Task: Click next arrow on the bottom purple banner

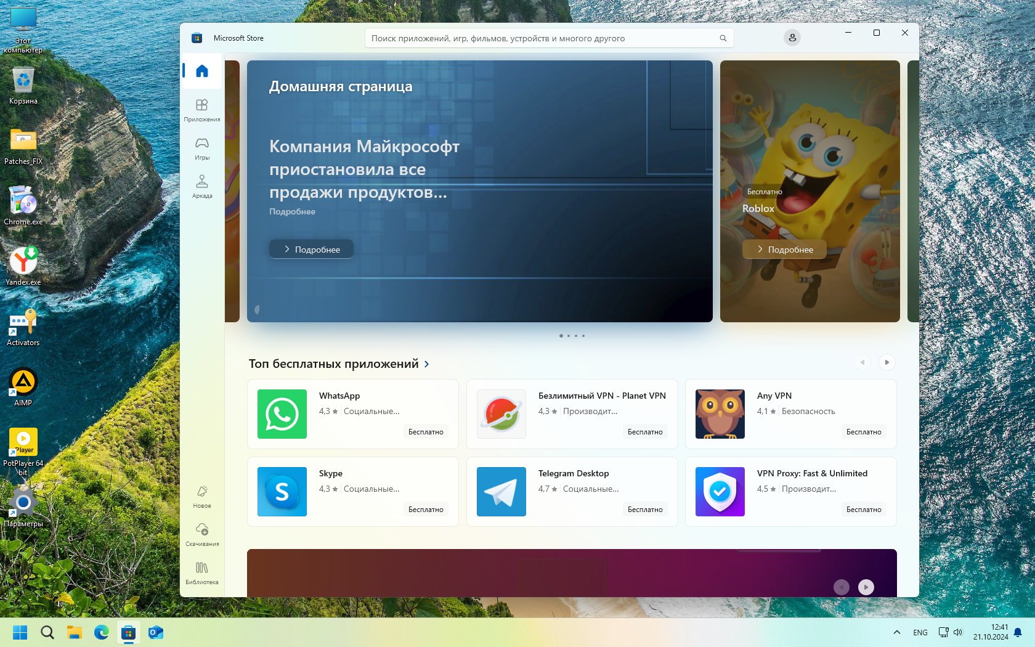Action: [866, 587]
